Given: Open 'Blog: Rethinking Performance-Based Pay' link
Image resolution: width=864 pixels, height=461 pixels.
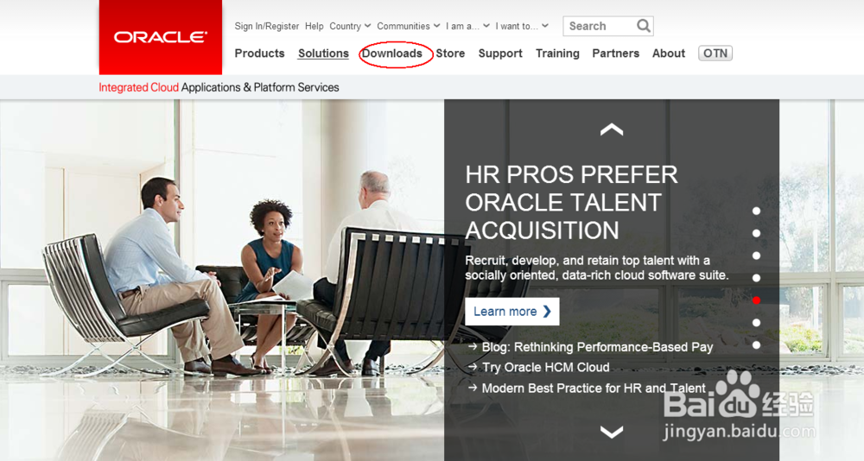Looking at the screenshot, I should pyautogui.click(x=597, y=347).
